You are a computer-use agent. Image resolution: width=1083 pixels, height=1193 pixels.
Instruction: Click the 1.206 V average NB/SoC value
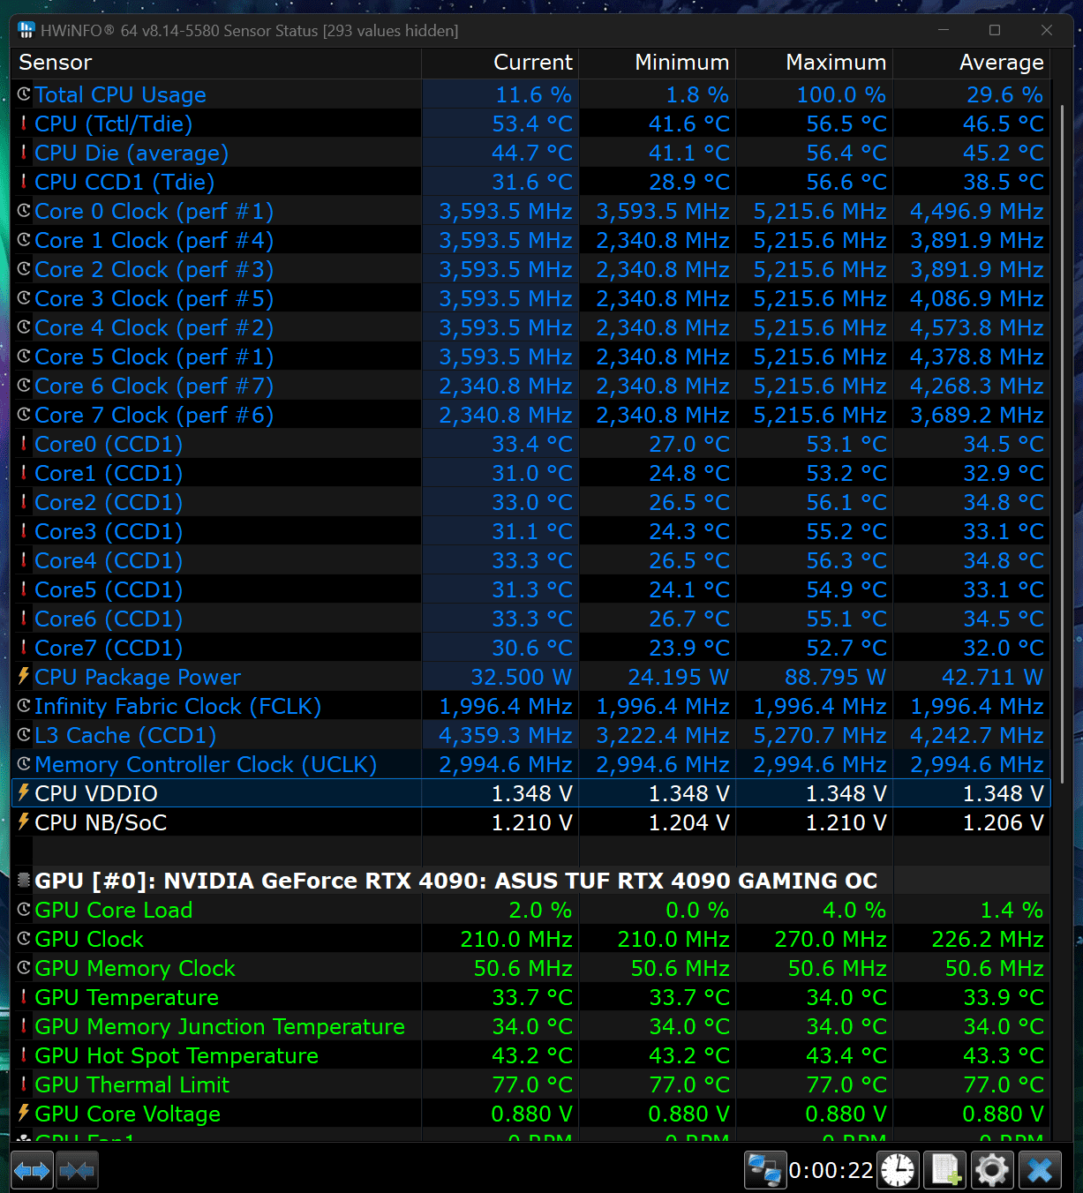point(1003,822)
